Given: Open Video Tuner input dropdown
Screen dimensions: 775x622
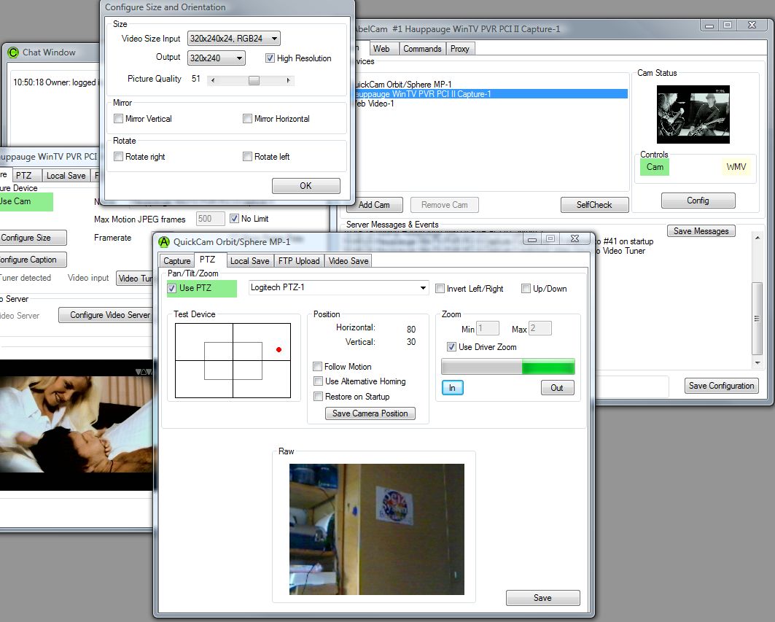Looking at the screenshot, I should coord(134,279).
